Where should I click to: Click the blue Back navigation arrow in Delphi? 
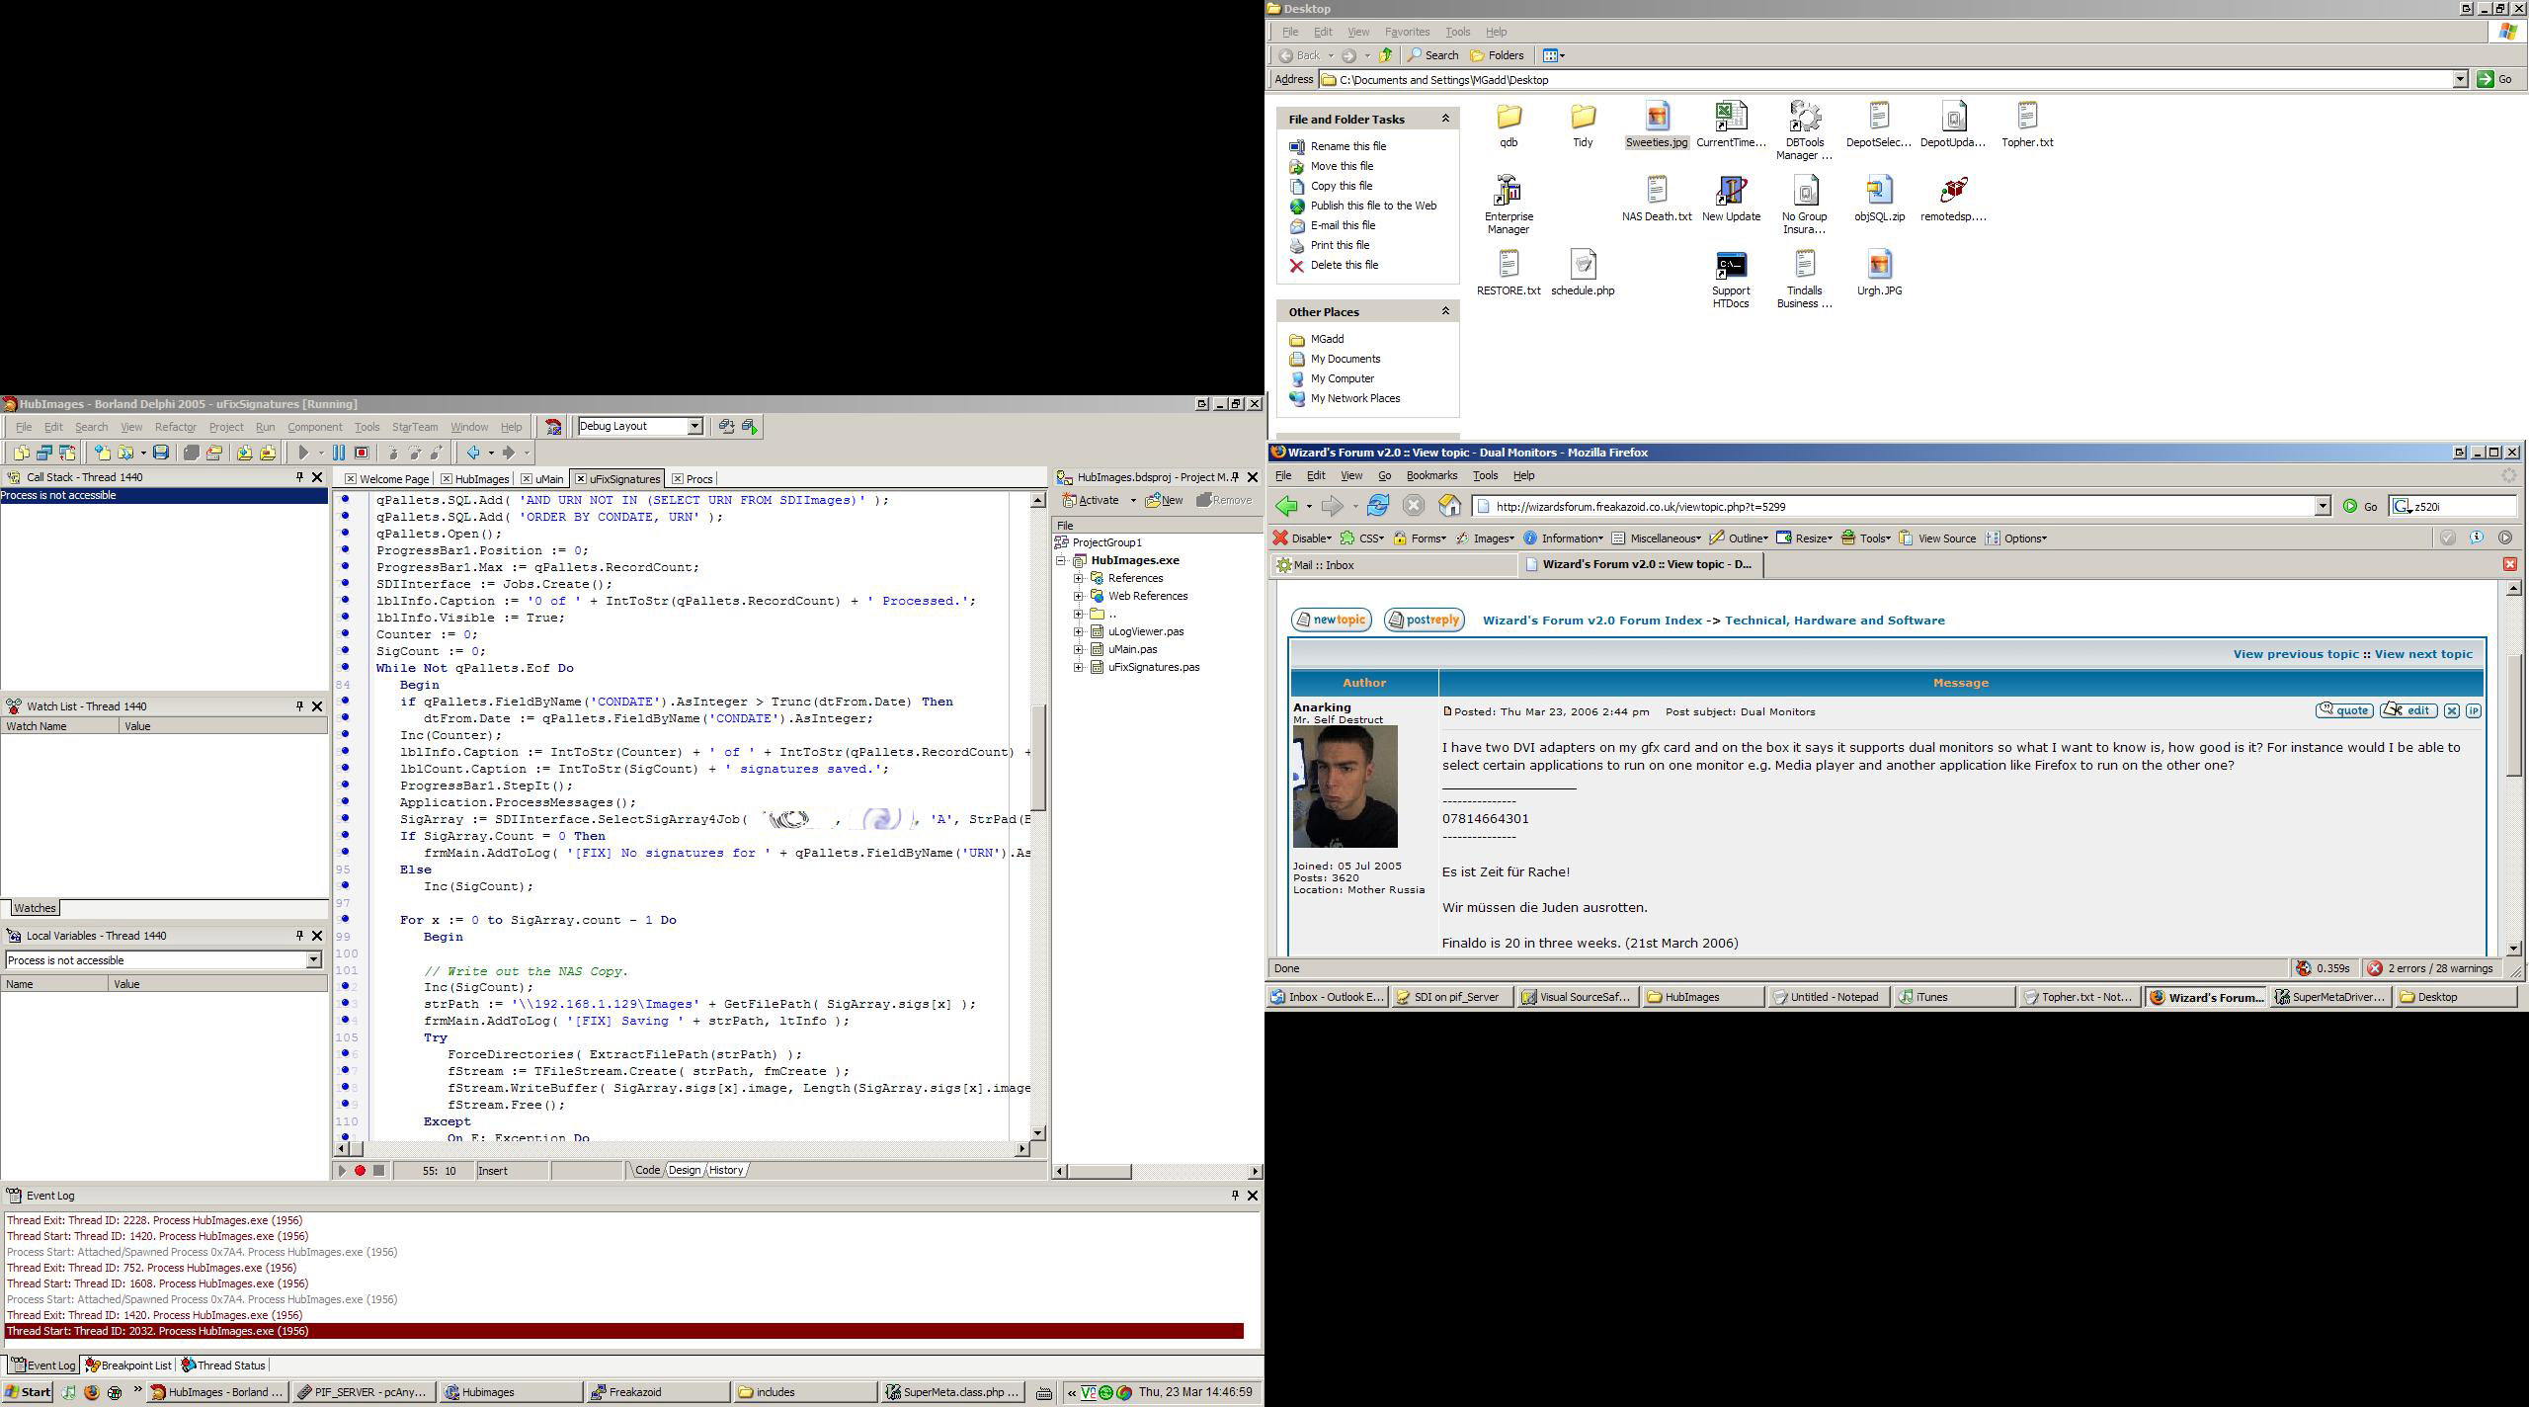[x=473, y=453]
